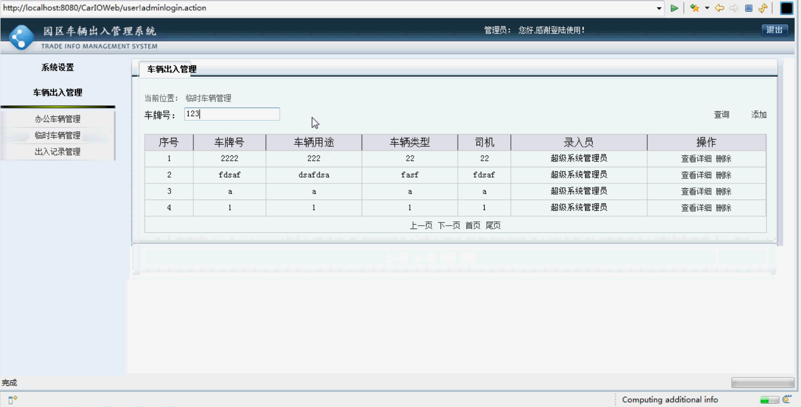Select 办公车辆管理 in the sidebar

57,119
